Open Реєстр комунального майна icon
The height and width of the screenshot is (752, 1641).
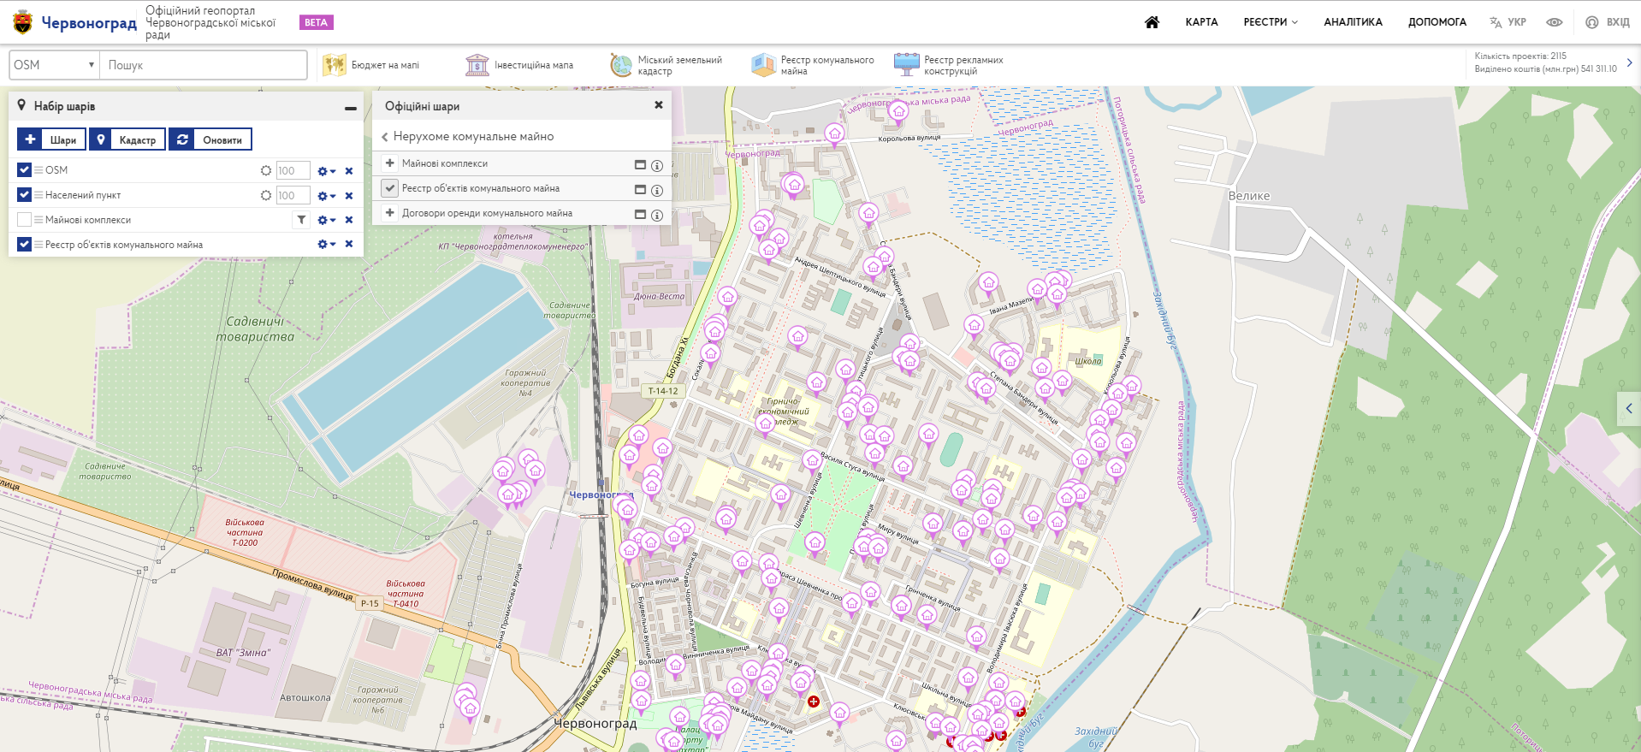pyautogui.click(x=763, y=65)
